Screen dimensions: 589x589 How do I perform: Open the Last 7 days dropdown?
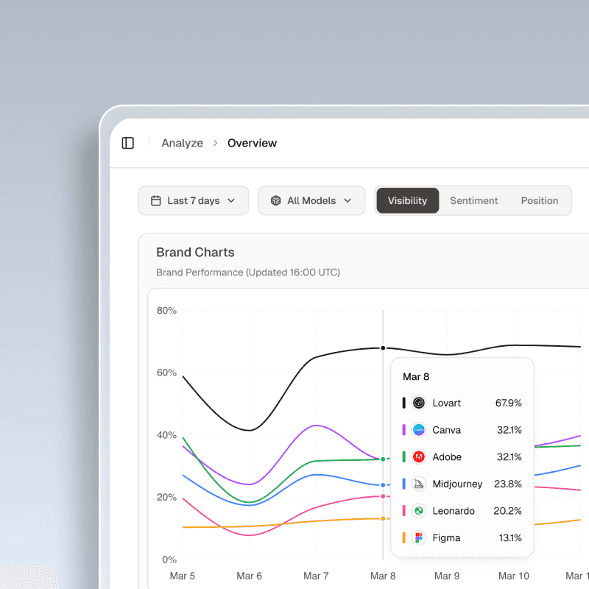coord(193,200)
